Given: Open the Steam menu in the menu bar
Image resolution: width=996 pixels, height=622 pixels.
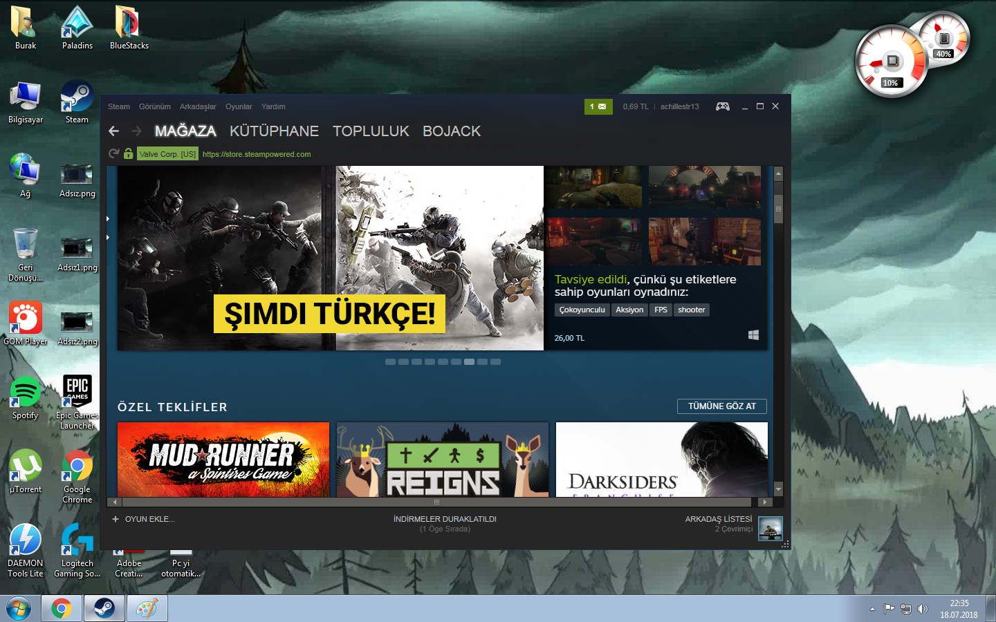Looking at the screenshot, I should [x=119, y=106].
